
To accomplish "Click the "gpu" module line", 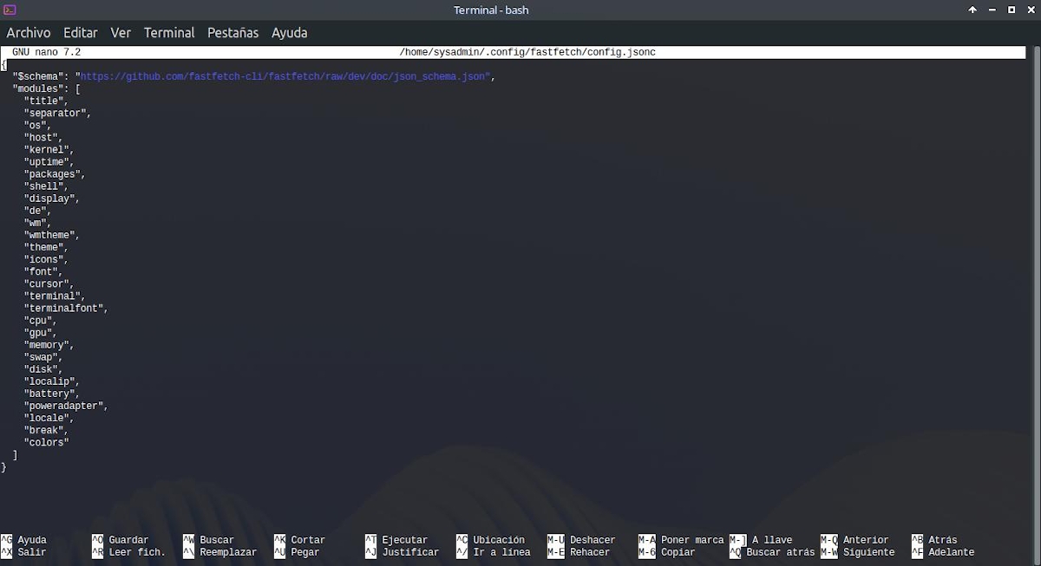I will click(x=40, y=333).
